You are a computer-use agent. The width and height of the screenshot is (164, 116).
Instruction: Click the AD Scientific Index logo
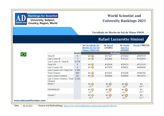tap(21, 19)
